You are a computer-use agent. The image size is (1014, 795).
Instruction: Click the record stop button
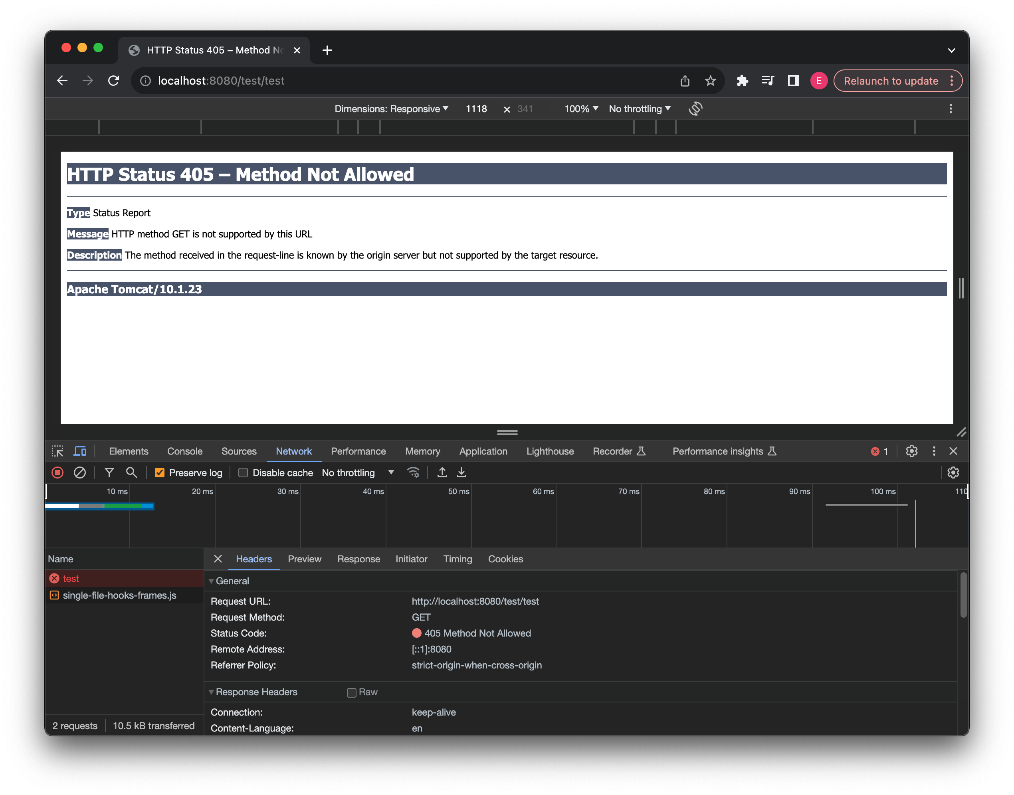coord(57,473)
